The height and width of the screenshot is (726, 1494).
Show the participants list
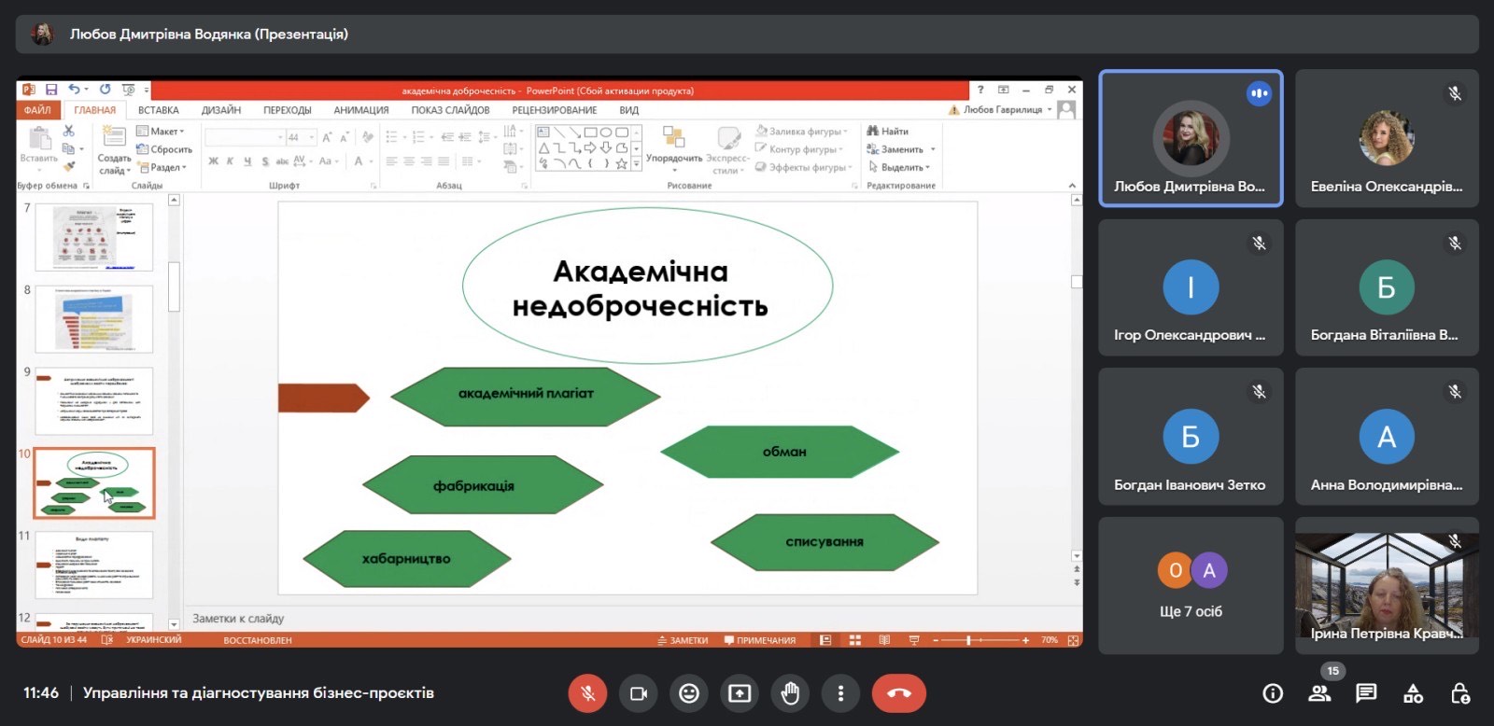tap(1319, 693)
